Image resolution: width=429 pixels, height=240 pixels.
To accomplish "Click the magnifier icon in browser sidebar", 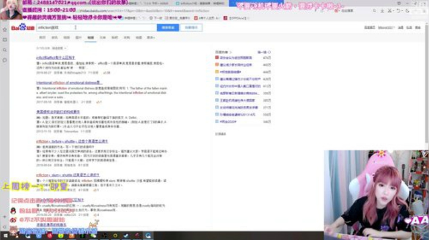I will (x=5, y=50).
